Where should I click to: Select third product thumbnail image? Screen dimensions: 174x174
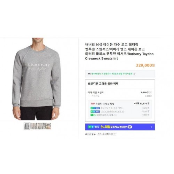tap(41, 126)
